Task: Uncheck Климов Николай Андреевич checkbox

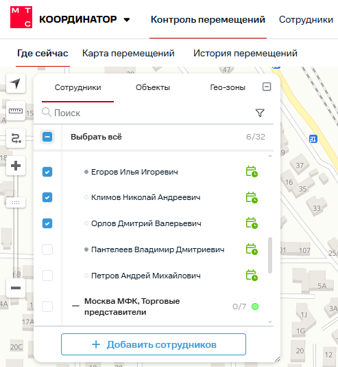Action: click(x=47, y=197)
